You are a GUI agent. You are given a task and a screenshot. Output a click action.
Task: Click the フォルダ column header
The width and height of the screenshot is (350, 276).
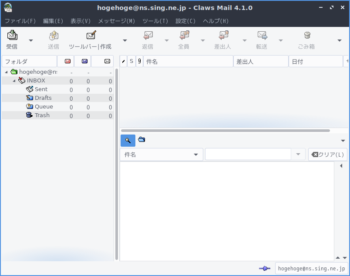pos(29,61)
